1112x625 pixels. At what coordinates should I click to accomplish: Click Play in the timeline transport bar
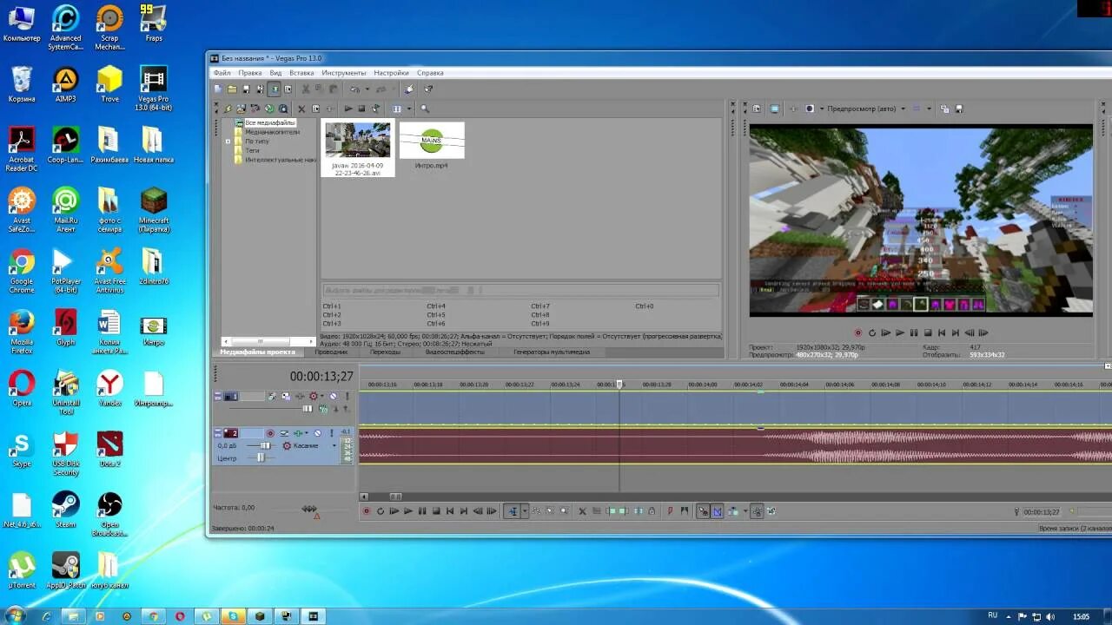[x=407, y=511]
